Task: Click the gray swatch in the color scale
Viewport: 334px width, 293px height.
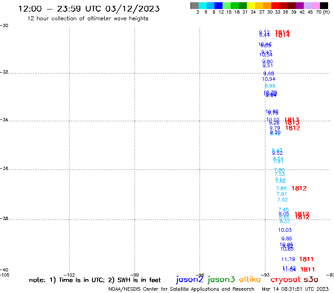Action: pos(195,5)
